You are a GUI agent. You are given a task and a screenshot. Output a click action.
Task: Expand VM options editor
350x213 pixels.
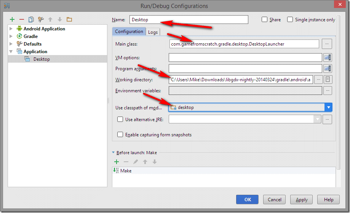328,58
